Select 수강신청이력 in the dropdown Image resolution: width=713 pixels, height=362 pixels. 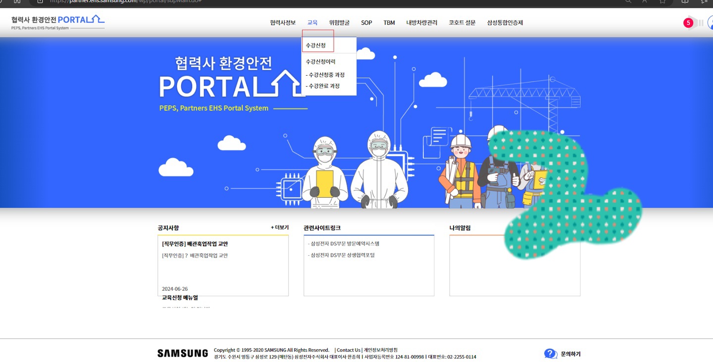[x=320, y=62]
